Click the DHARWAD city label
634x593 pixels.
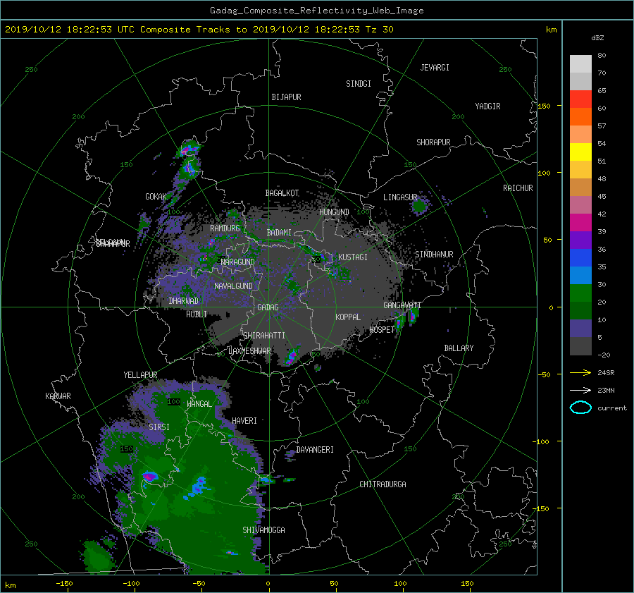pyautogui.click(x=184, y=301)
